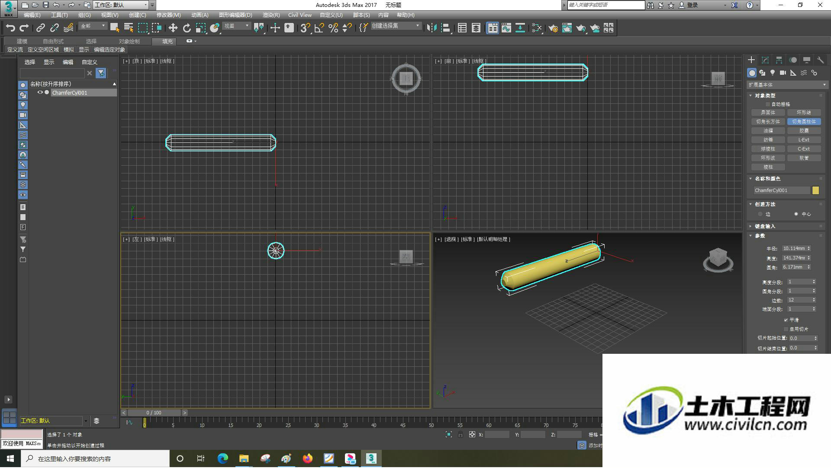Click the yellow object color swatch
Screen dimensions: 831x468
(815, 191)
